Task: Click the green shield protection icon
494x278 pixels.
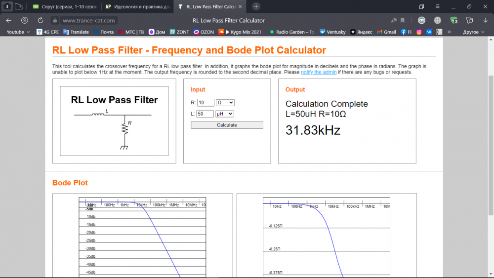Action: point(453,20)
